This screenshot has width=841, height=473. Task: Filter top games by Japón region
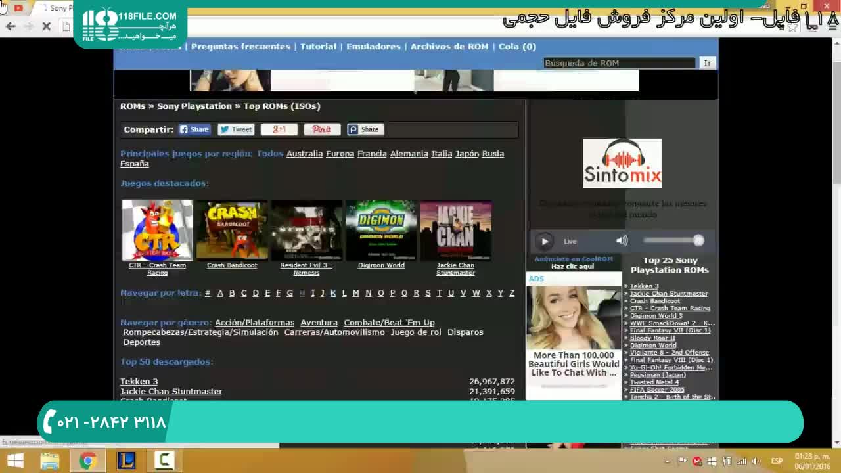[x=467, y=154]
